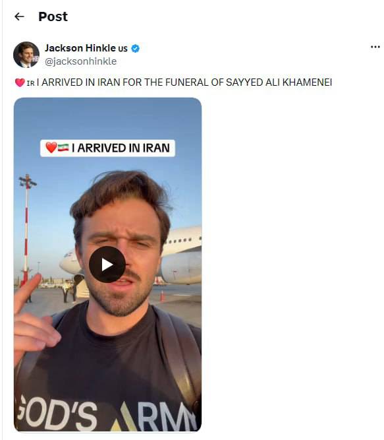This screenshot has width=384, height=440.
Task: Open the three-dot more options menu
Action: [x=375, y=47]
